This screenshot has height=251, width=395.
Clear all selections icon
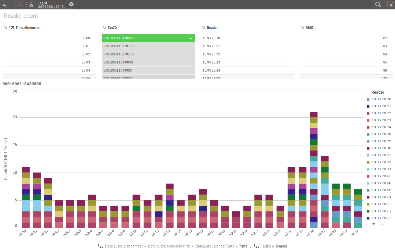tap(29, 5)
